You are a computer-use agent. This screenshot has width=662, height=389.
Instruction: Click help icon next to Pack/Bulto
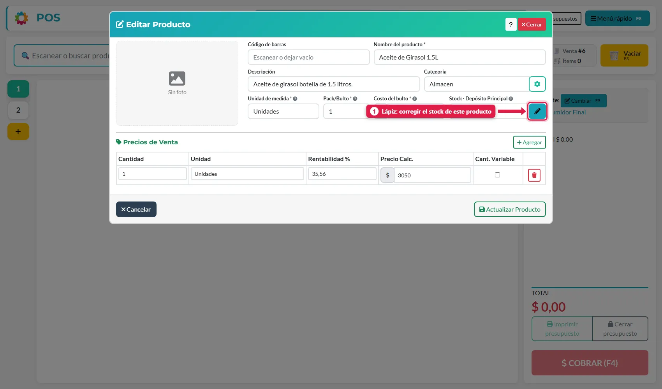[355, 99]
